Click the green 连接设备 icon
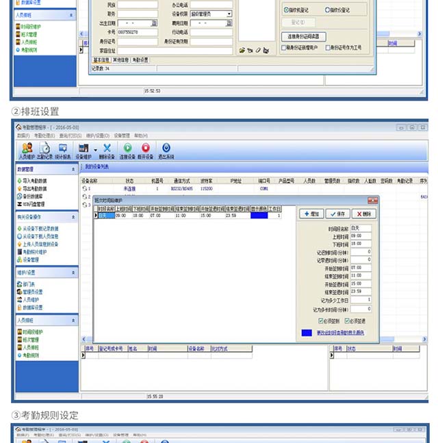The image size is (438, 443). [x=127, y=149]
